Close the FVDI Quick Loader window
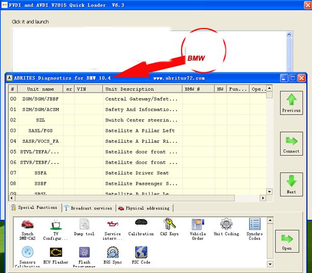This screenshot has height=273, width=312. 308,5
